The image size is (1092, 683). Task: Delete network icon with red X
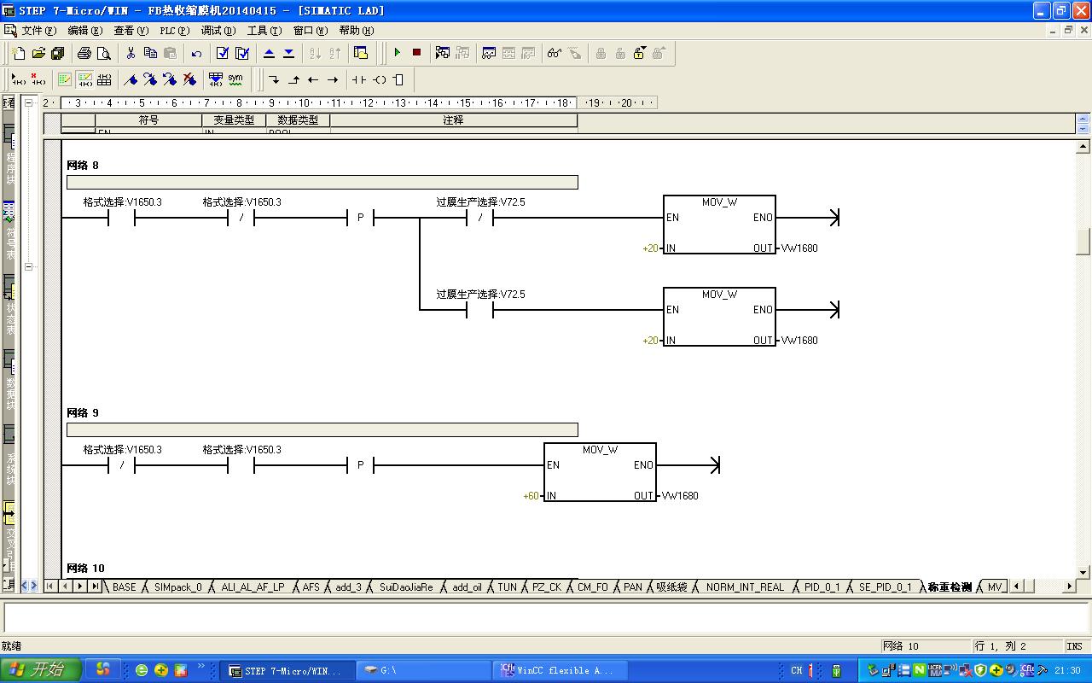[x=38, y=79]
